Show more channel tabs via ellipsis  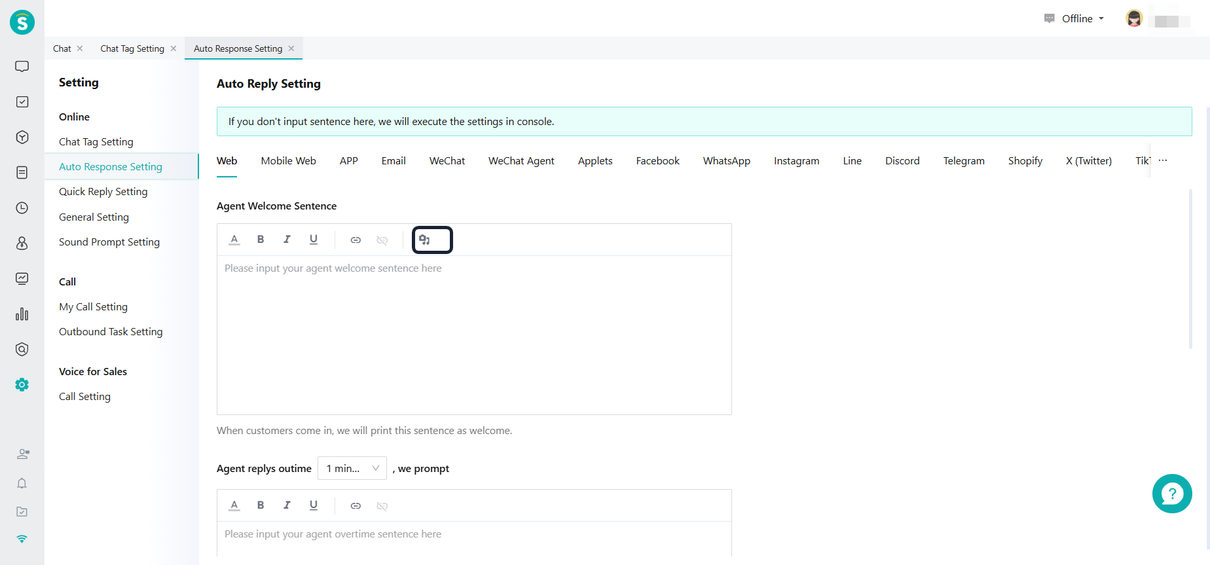click(x=1163, y=160)
